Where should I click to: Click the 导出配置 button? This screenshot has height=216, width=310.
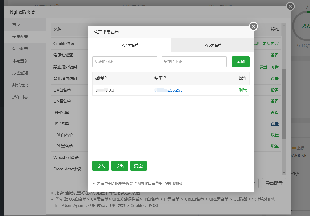point(274,183)
